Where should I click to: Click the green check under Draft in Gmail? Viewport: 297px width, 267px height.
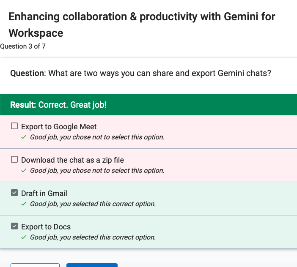24,204
